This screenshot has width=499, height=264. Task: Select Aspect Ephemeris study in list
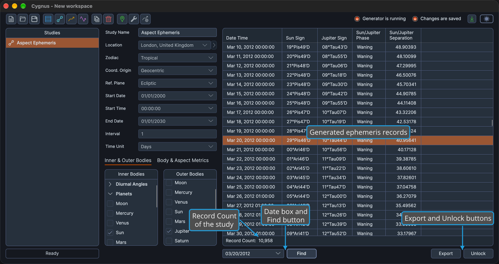point(52,43)
